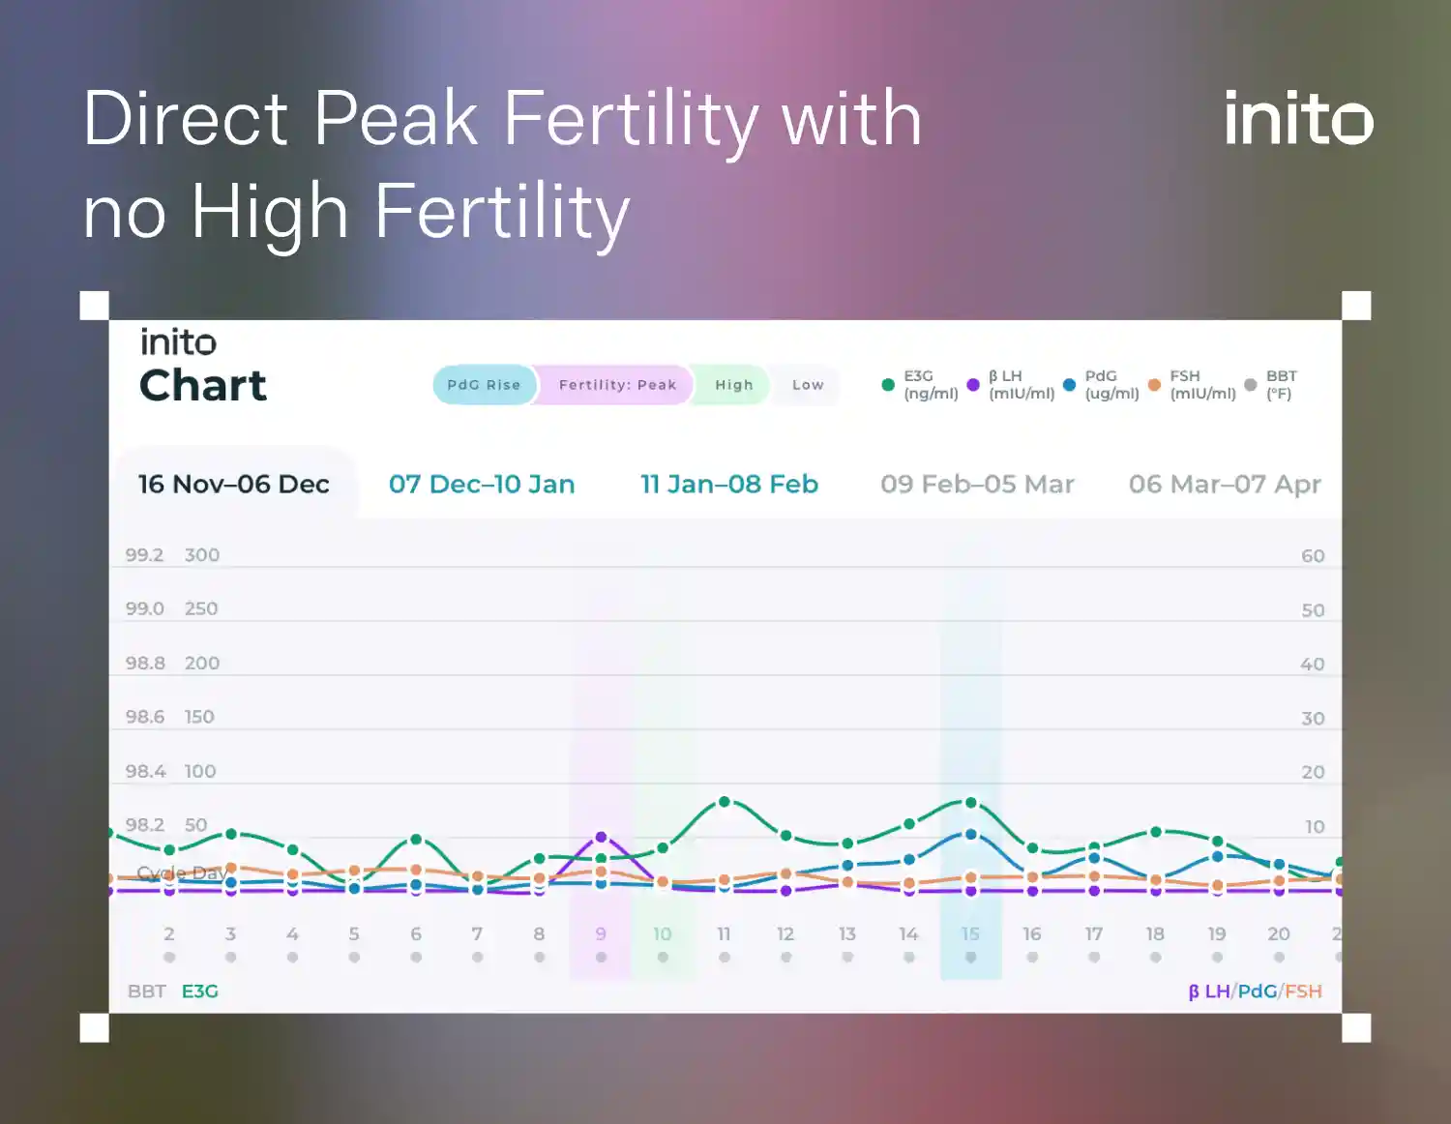Click the inito logo at top right

1298,118
